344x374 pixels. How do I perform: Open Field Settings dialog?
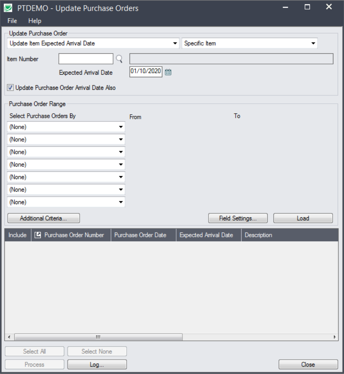coord(238,218)
